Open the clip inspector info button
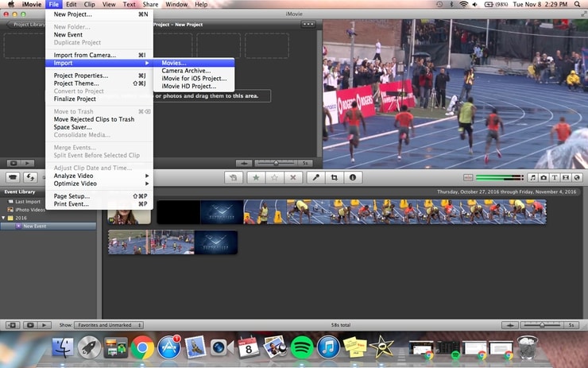The height and width of the screenshot is (368, 588). (x=353, y=177)
